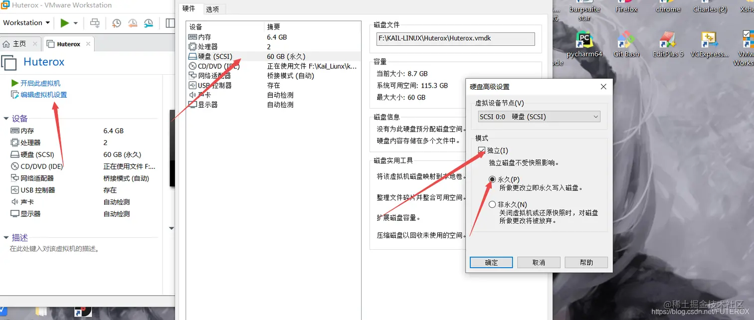754x320 pixels.
Task: Select 显示器 row in settings device list
Action: [273, 105]
